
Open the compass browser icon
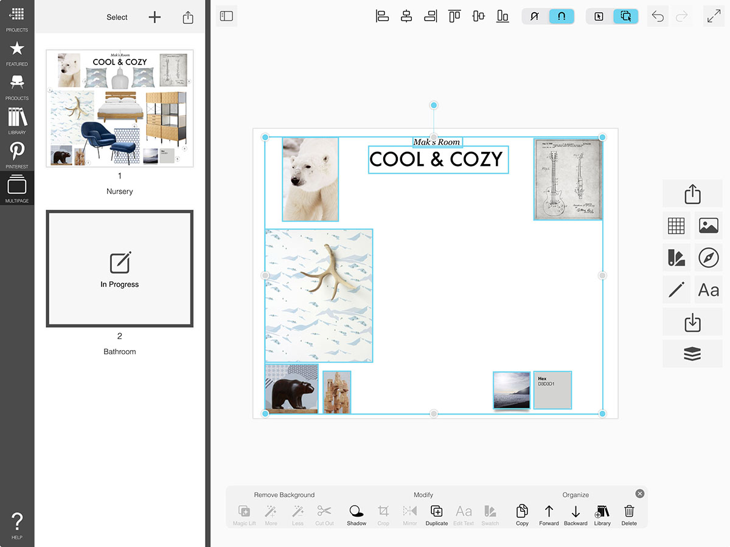click(709, 258)
